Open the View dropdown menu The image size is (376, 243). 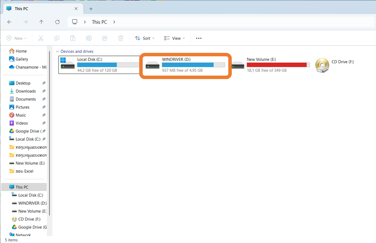(174, 38)
